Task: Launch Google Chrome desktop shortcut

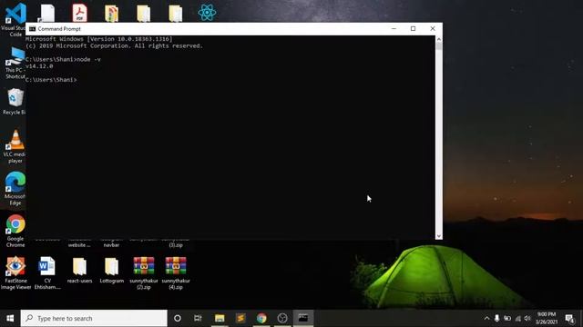Action: click(x=15, y=230)
